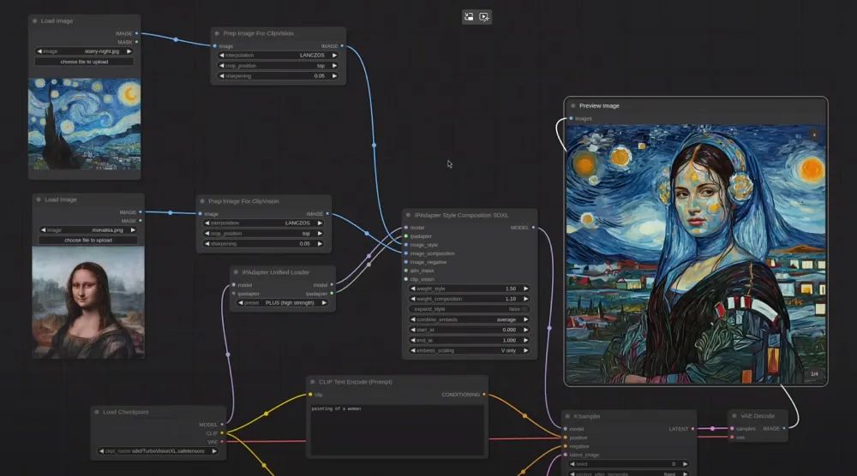Collapse the Preview Image node via title dot

point(572,106)
